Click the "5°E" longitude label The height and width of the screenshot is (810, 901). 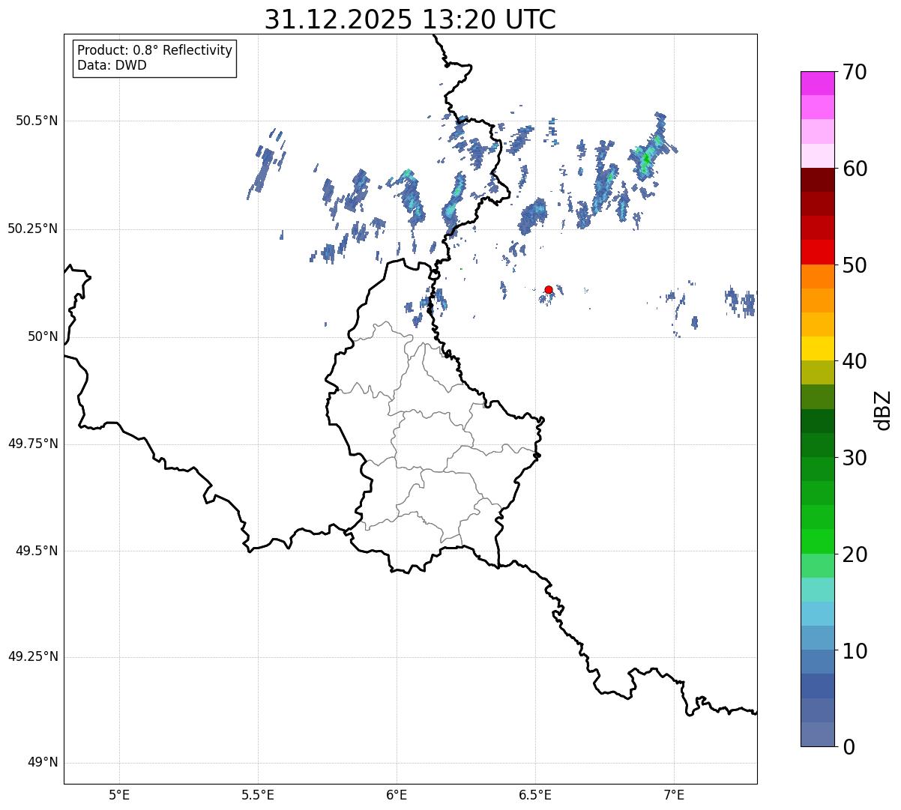(x=119, y=795)
